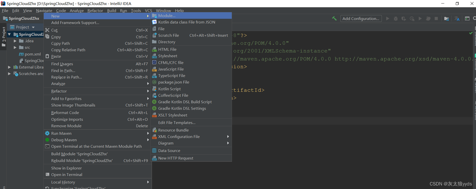
Task: Click the Debug Maven green gear icon
Action: pyautogui.click(x=47, y=140)
